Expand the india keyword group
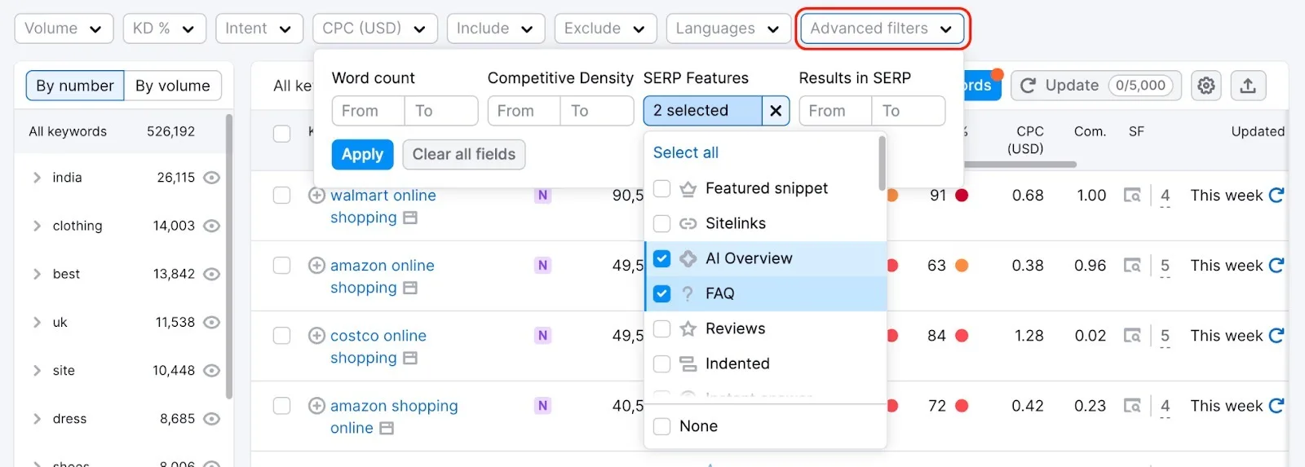Image resolution: width=1305 pixels, height=467 pixels. 37,178
